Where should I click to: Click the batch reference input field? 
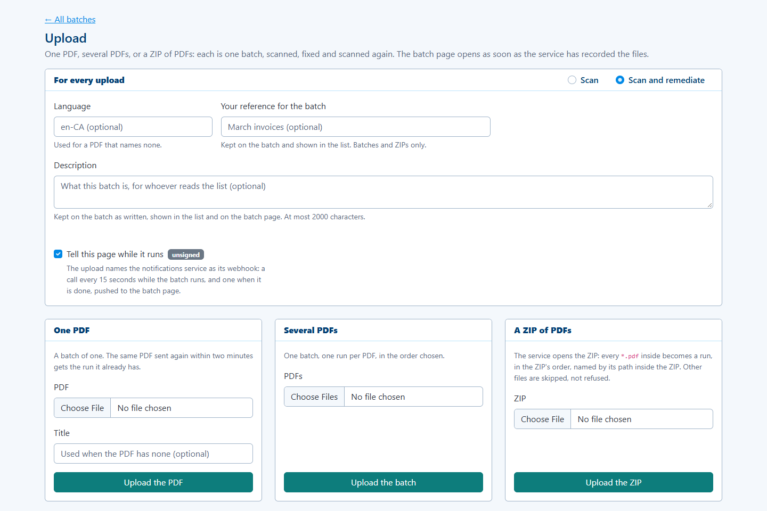[356, 127]
